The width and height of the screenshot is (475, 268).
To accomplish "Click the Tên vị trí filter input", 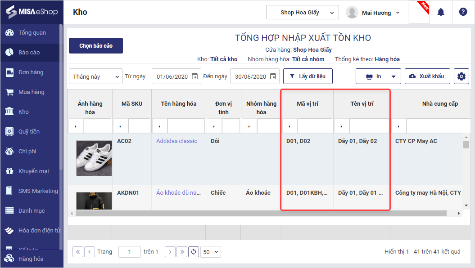I will 369,126.
